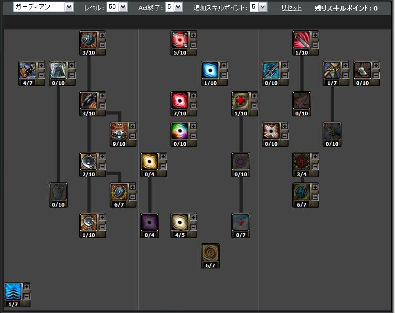The height and width of the screenshot is (313, 395).
Task: Click the brown swirl skill icon showing 6/7
Action: [x=210, y=253]
